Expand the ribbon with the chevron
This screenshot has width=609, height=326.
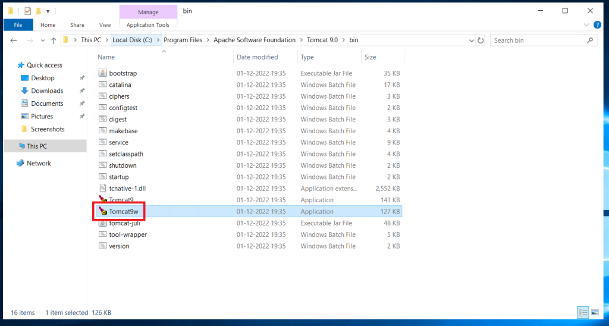[x=586, y=25]
